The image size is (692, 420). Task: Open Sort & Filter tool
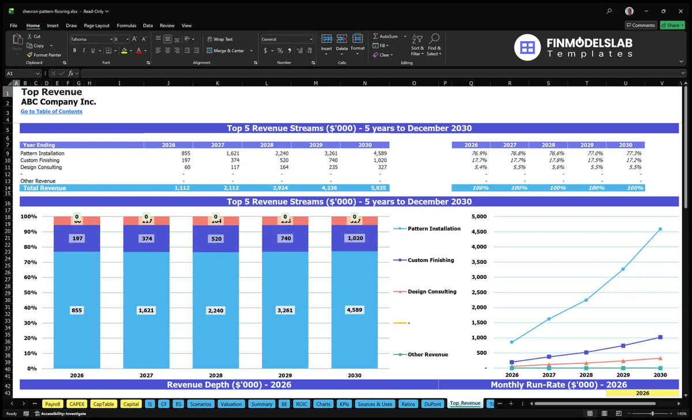click(417, 44)
